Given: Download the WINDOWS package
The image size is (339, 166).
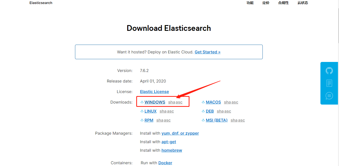Looking at the screenshot, I should 155,102.
